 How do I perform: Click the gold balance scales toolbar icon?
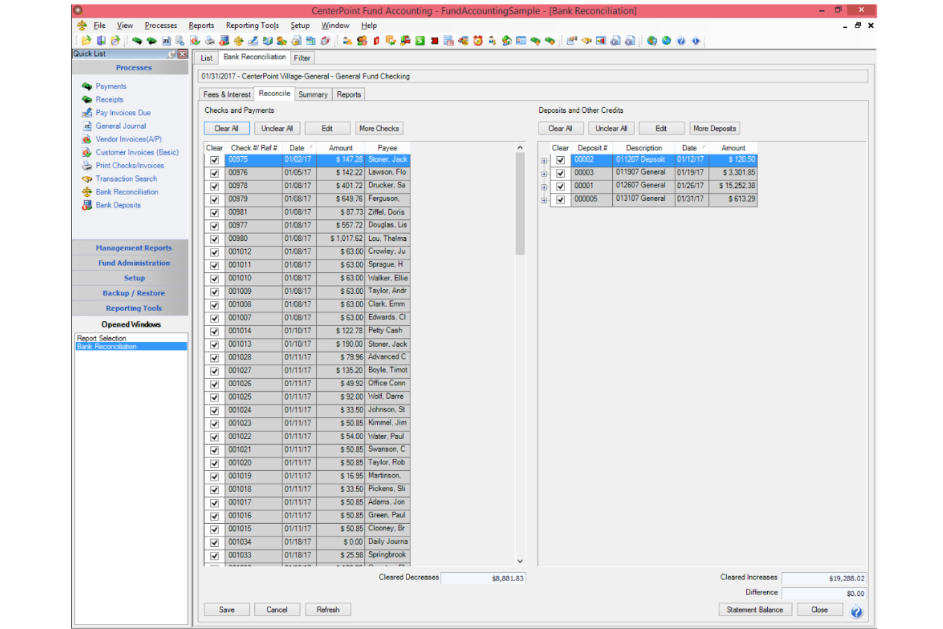click(x=238, y=41)
